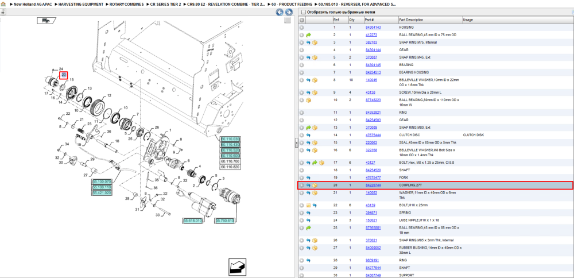The width and height of the screenshot is (574, 278).
Task: Click the blue arrow icon in BELLEVILLE WASHER 10mm row
Action: tap(308, 80)
